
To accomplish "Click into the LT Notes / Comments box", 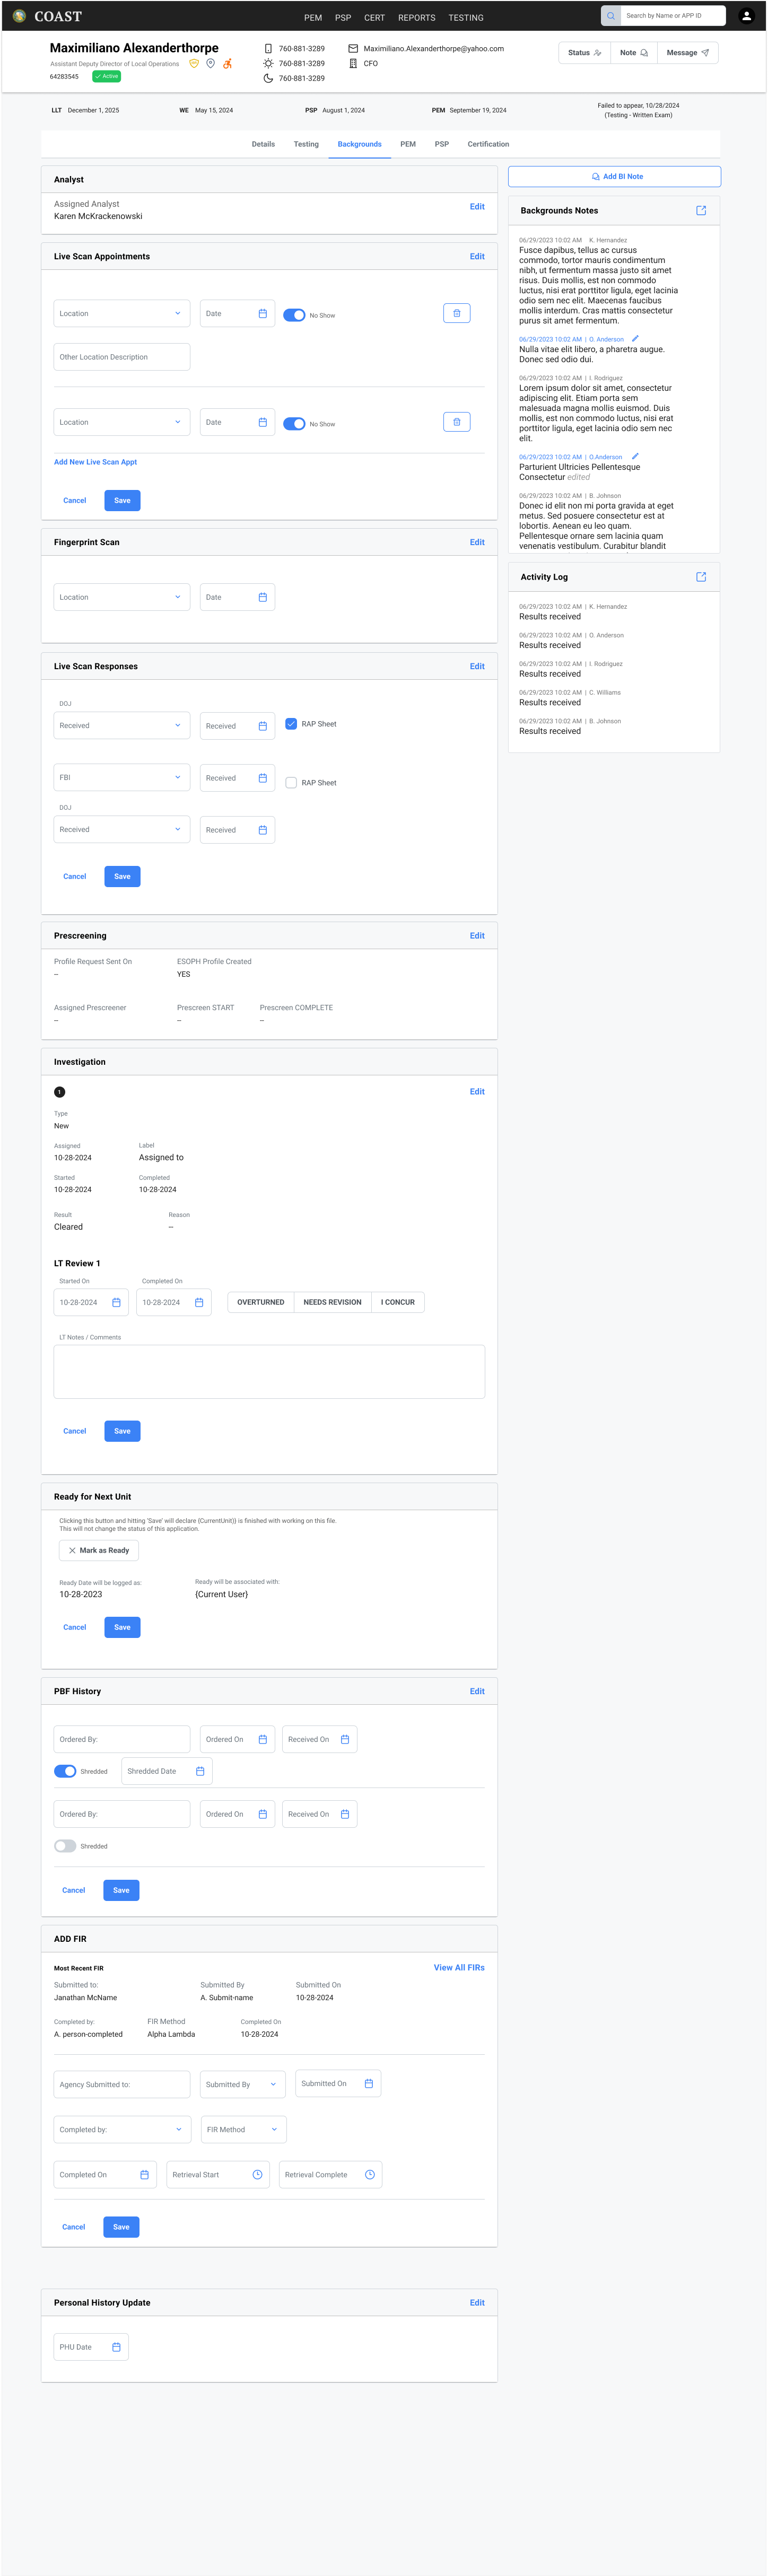I will (269, 1372).
